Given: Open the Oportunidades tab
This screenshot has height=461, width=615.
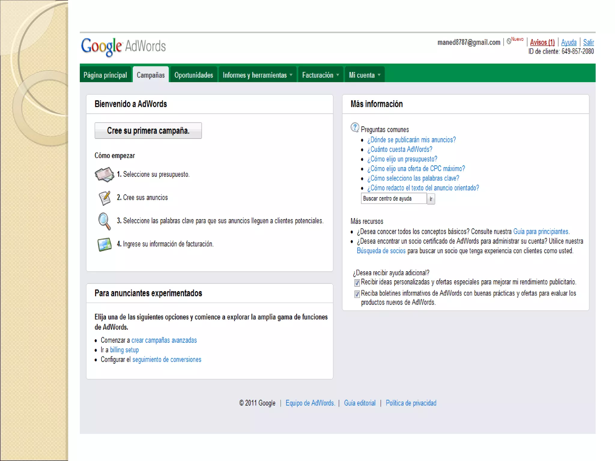Looking at the screenshot, I should click(194, 75).
